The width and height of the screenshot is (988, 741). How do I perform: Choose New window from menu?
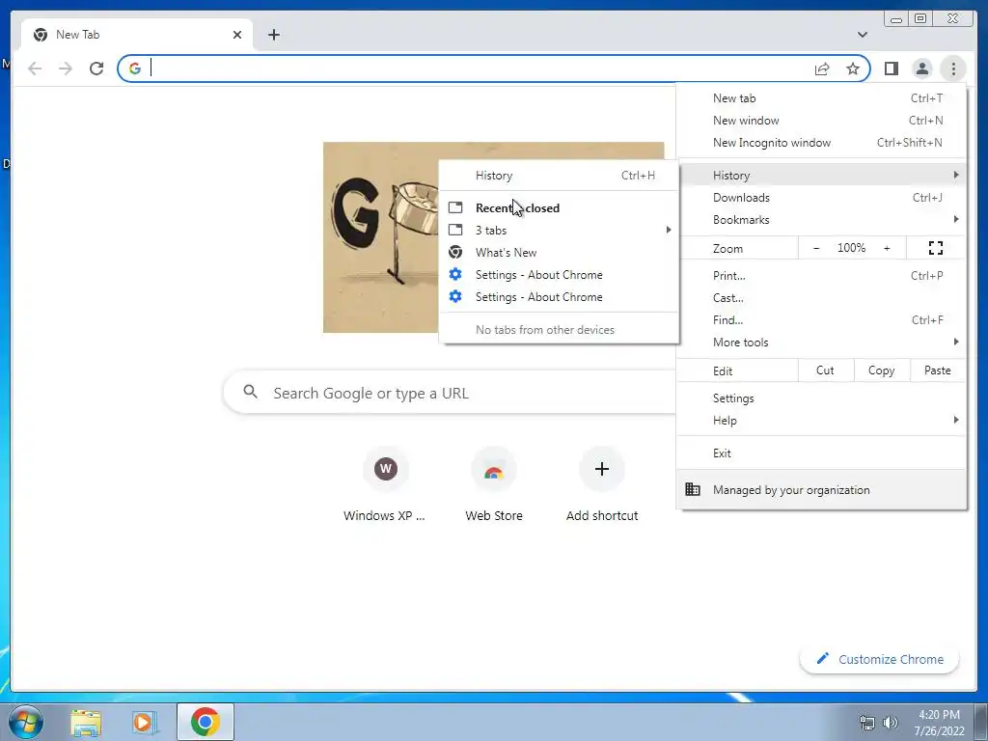click(x=822, y=121)
